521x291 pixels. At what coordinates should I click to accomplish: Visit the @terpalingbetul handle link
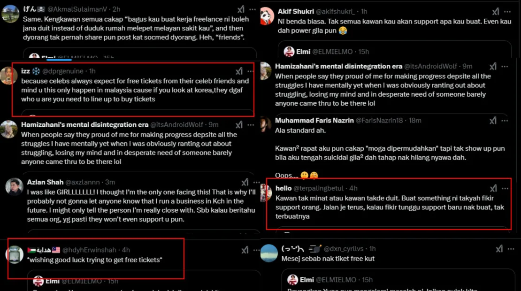pos(321,188)
